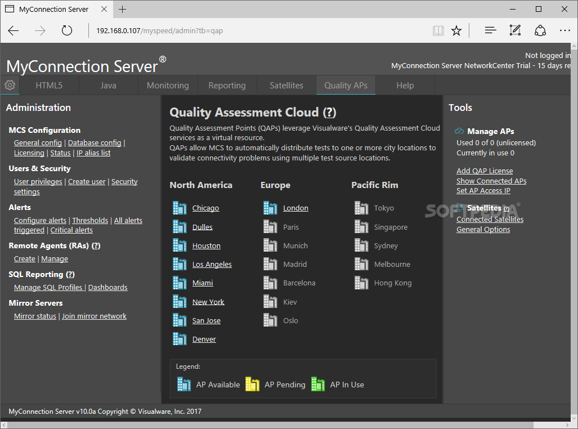Open the General config link
578x429 pixels.
[38, 143]
